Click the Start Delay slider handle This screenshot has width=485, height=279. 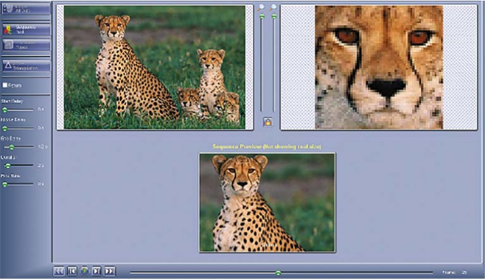pyautogui.click(x=4, y=110)
